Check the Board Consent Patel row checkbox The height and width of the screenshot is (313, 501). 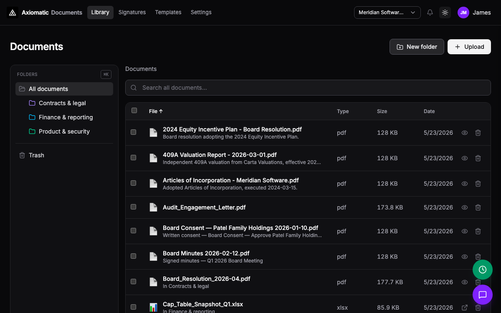point(134,231)
